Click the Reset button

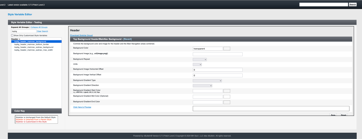tap(344, 115)
